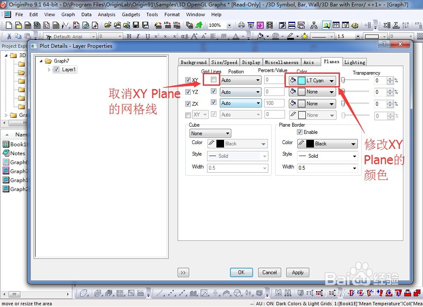Image resolution: width=423 pixels, height=307 pixels.
Task: Click the Underline formatting icon
Action: pyautogui.click(x=147, y=36)
